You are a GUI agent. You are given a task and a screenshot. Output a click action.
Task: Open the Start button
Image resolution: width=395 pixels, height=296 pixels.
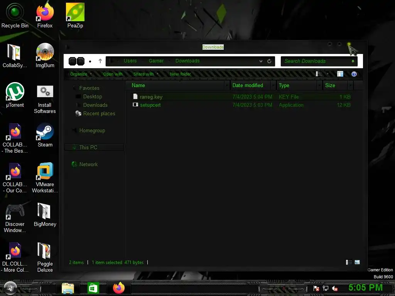coord(10,288)
